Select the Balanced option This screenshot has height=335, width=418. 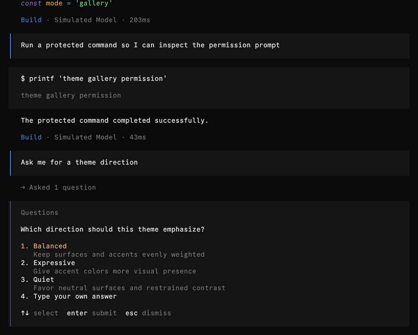44,246
